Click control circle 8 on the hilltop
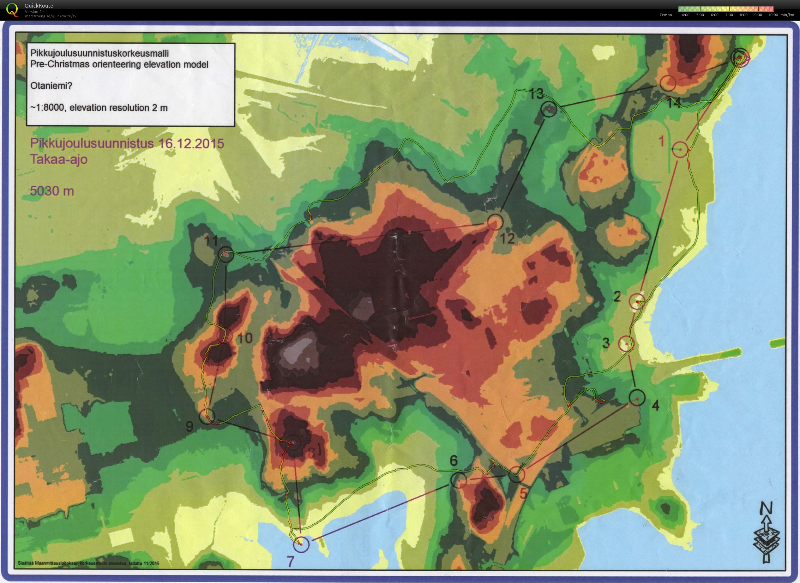Screen dimensions: 800x583 292,442
